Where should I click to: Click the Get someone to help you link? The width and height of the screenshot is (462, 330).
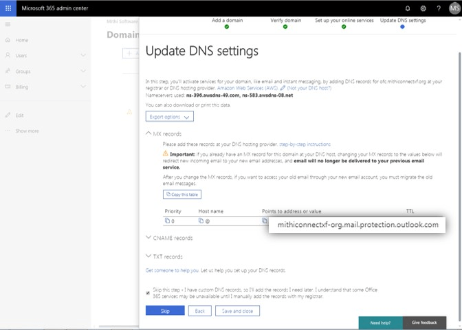coord(172,270)
